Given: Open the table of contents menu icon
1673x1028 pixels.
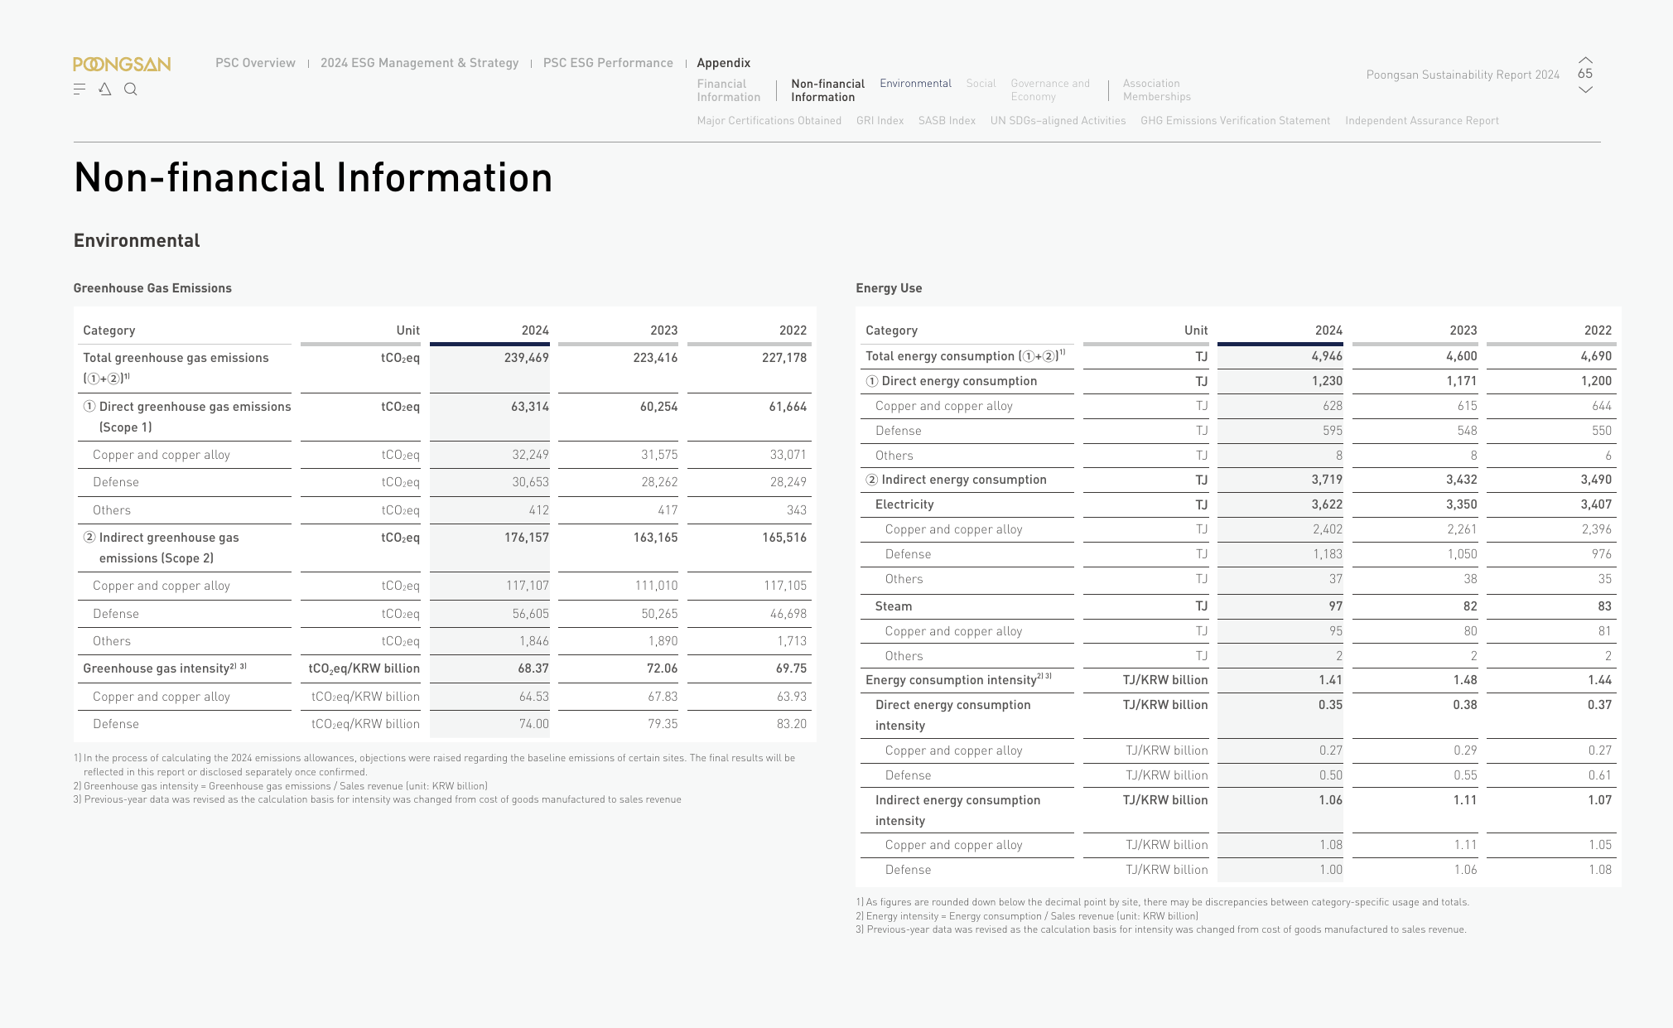Looking at the screenshot, I should pos(80,89).
